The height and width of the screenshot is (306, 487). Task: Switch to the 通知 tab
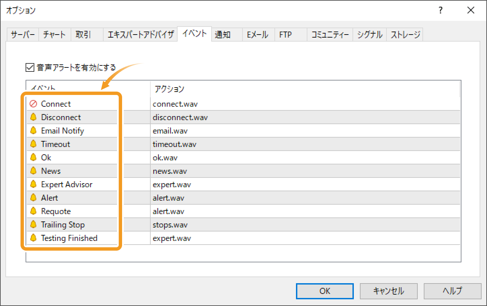coord(222,34)
